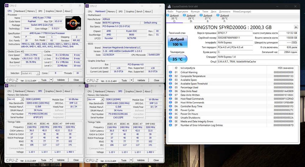The image size is (305, 167).
Task: Open the Функція menu
Action: pyautogui.click(x=195, y=12)
